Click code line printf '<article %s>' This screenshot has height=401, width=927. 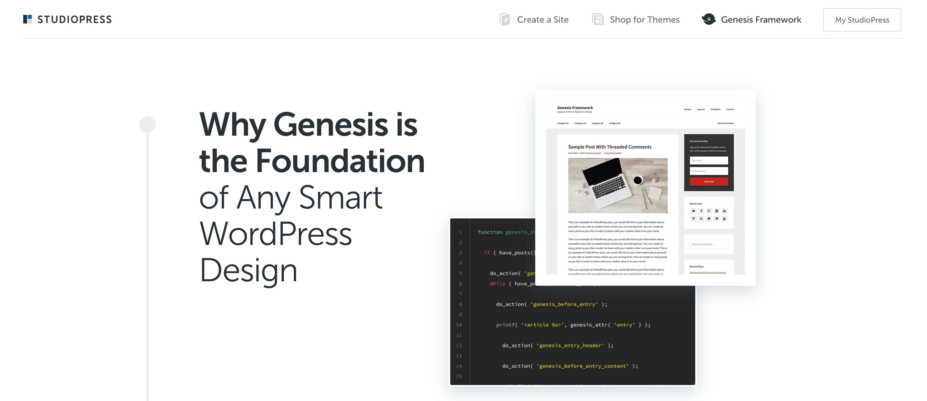click(573, 325)
